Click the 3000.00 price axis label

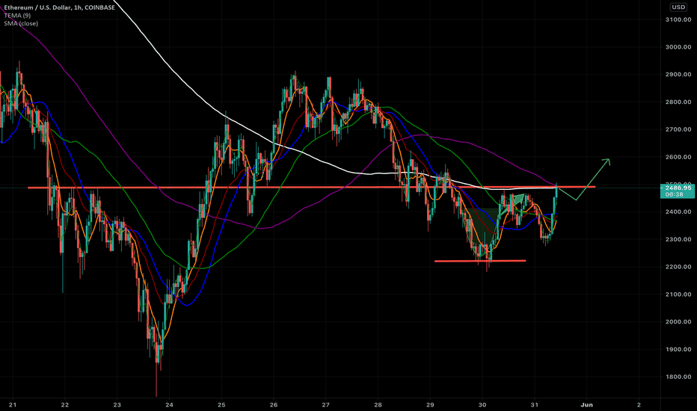pyautogui.click(x=678, y=47)
